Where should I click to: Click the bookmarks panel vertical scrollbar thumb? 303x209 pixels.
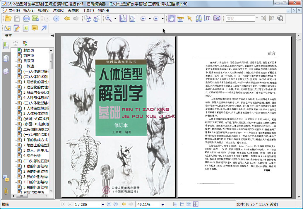51,61
